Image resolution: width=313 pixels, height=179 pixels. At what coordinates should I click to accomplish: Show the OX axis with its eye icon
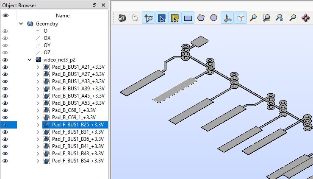(6, 38)
